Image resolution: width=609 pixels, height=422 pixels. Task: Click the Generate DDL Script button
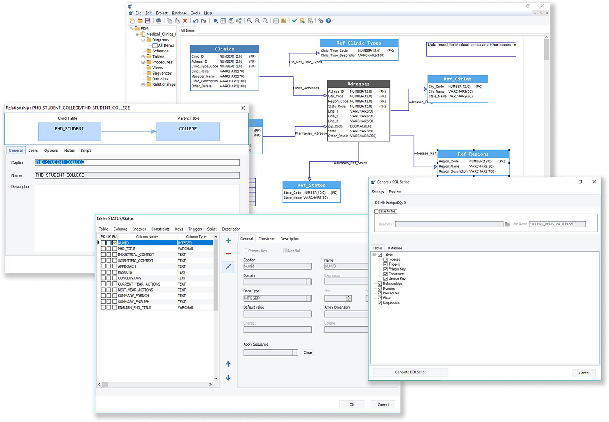(x=410, y=372)
